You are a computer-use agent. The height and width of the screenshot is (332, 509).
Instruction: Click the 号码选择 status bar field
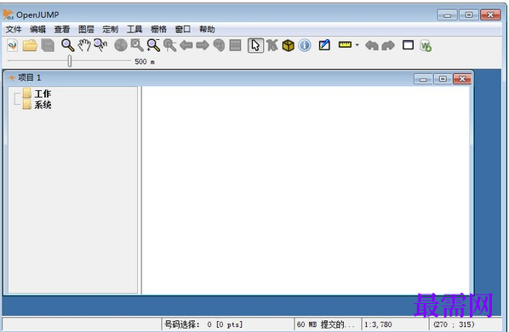tap(227, 324)
